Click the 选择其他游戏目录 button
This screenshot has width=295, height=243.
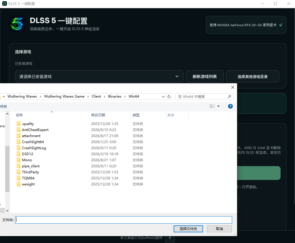click(253, 76)
